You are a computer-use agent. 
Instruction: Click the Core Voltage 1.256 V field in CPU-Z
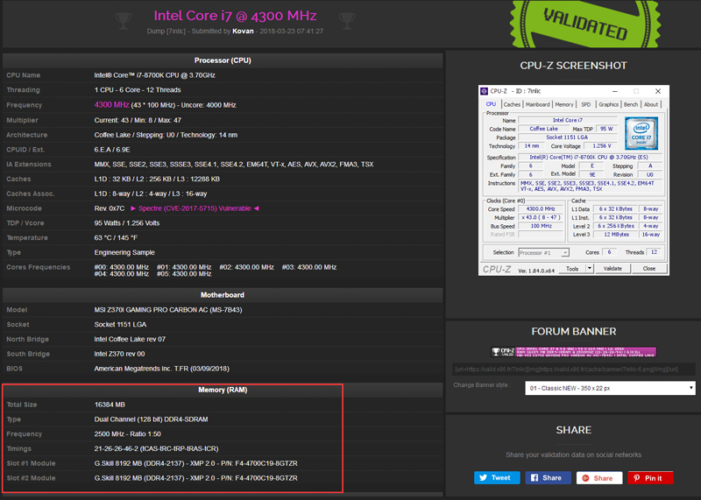pos(602,146)
